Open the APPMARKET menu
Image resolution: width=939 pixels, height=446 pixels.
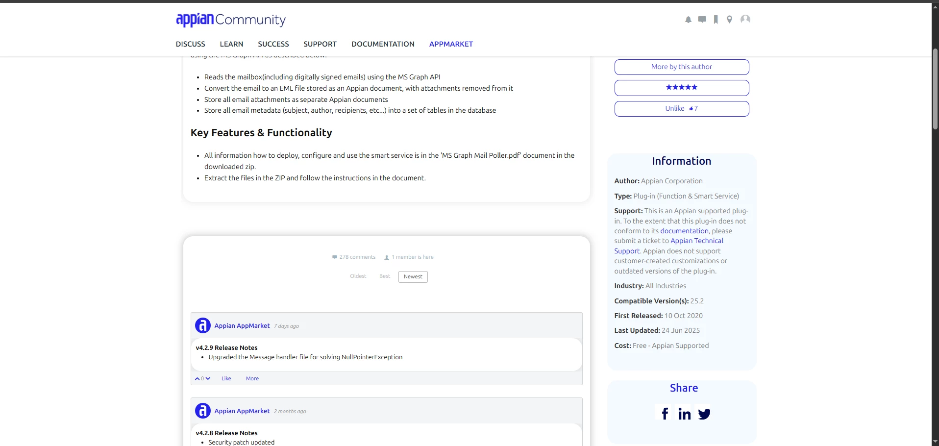click(x=451, y=44)
